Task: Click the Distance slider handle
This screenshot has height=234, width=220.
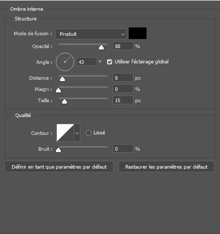Action: [62, 79]
